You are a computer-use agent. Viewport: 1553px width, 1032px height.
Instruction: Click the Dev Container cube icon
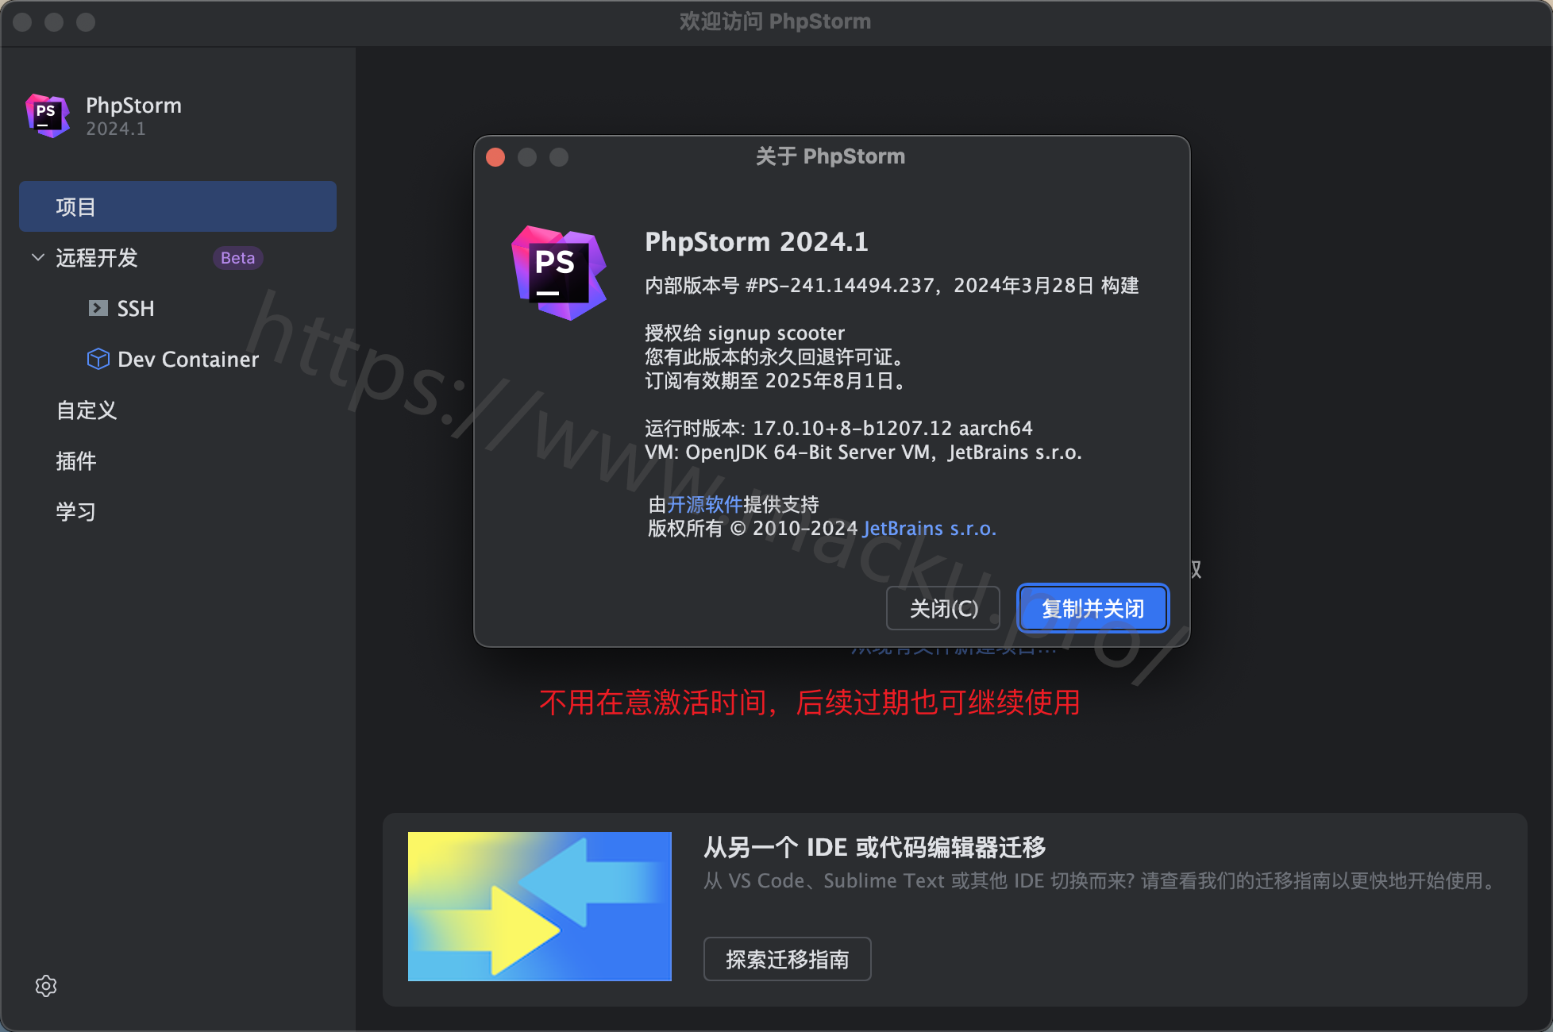(x=98, y=359)
